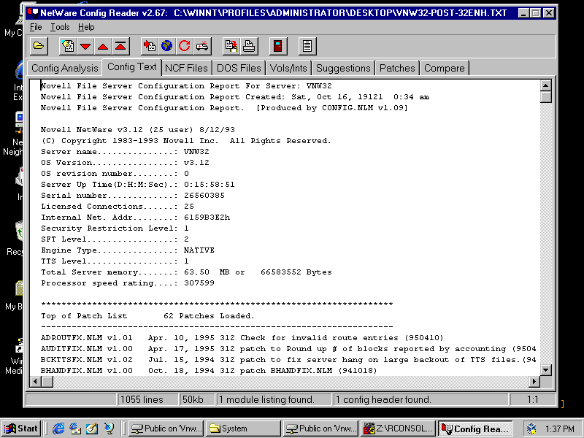Click the horizontal scrollbar thumb
The width and height of the screenshot is (584, 438).
(47, 381)
